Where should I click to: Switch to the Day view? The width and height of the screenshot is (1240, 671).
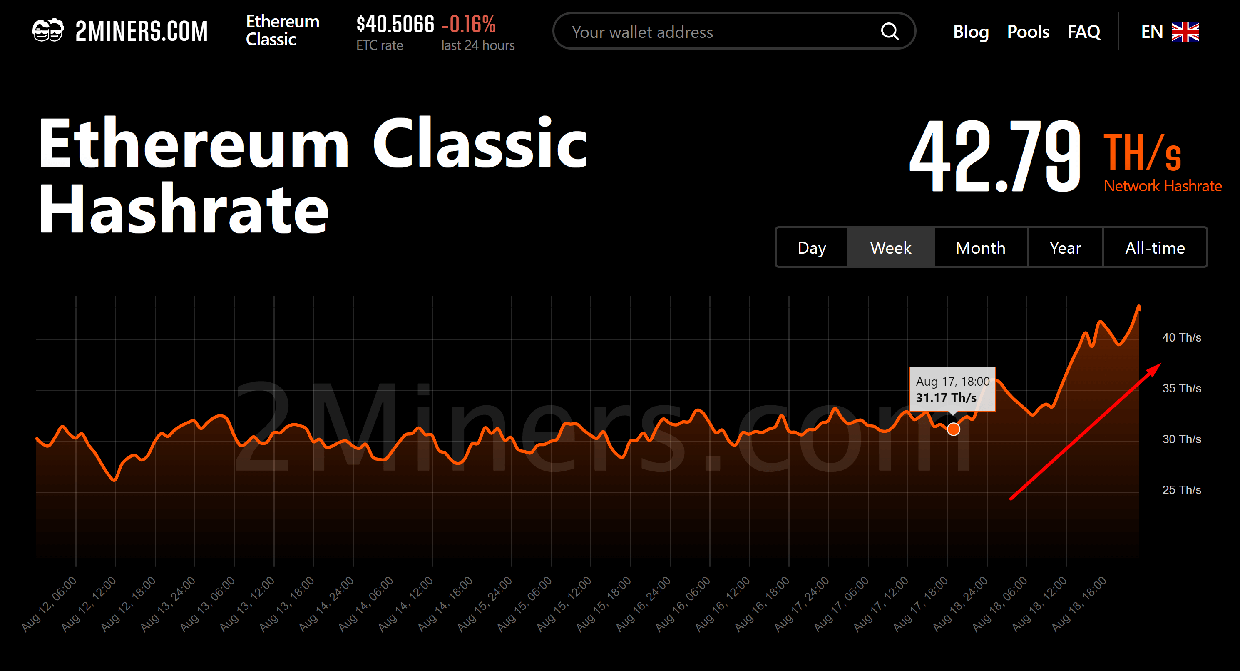tap(811, 247)
